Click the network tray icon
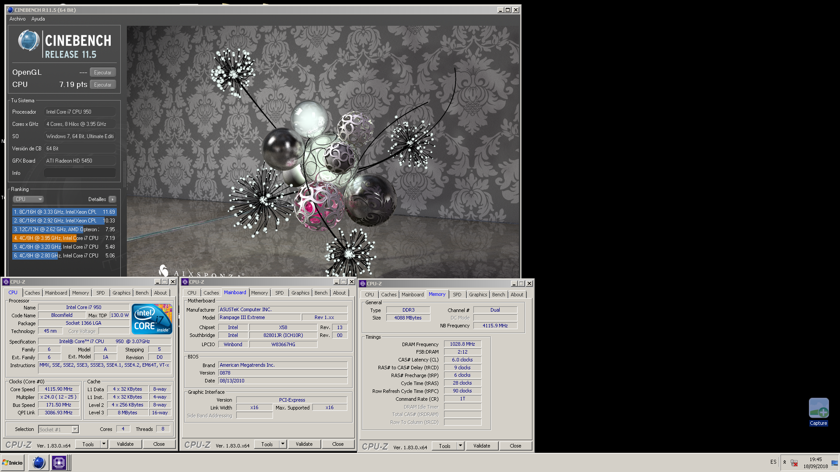Screen dimensions: 840x472 794,463
